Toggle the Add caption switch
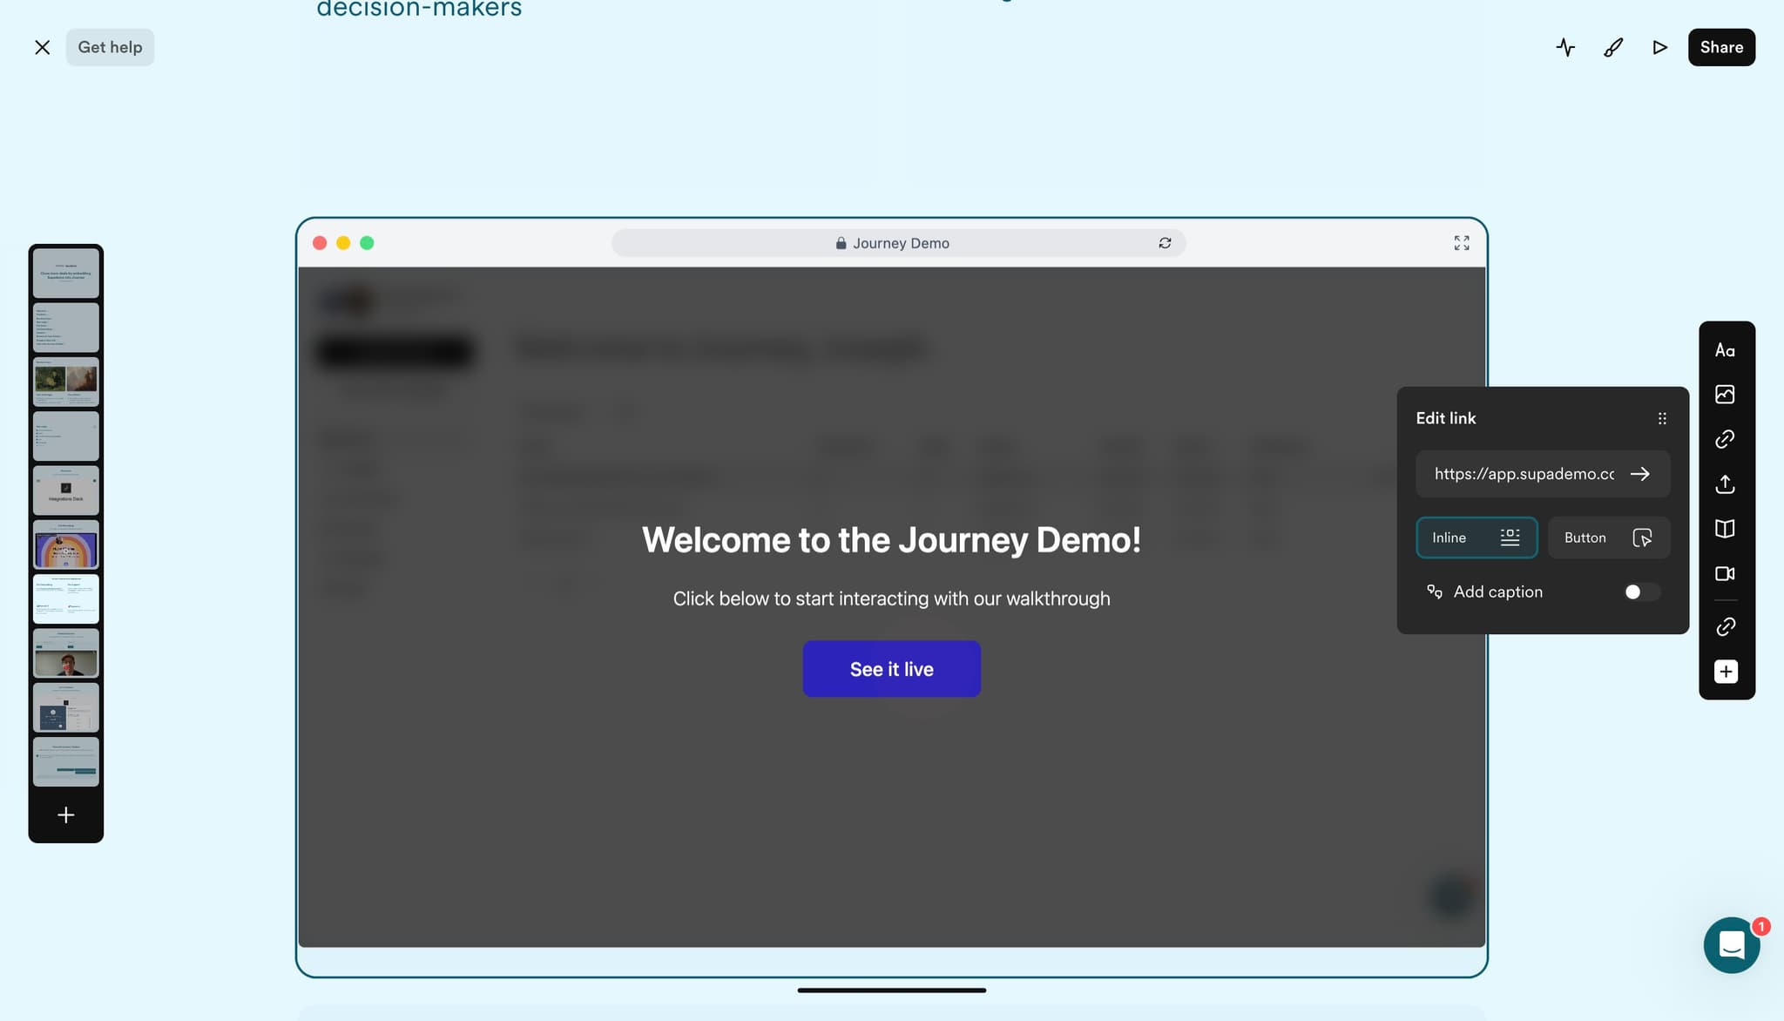The width and height of the screenshot is (1784, 1021). 1640,592
